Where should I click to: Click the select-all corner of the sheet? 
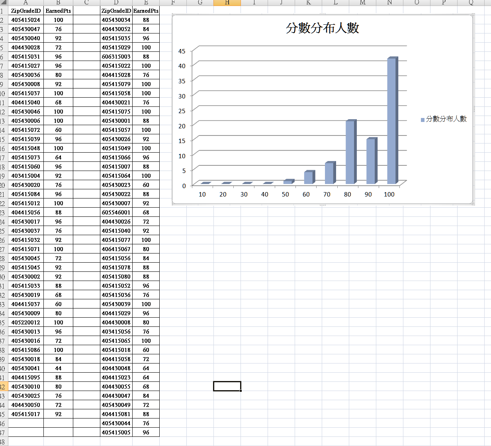click(3, 2)
